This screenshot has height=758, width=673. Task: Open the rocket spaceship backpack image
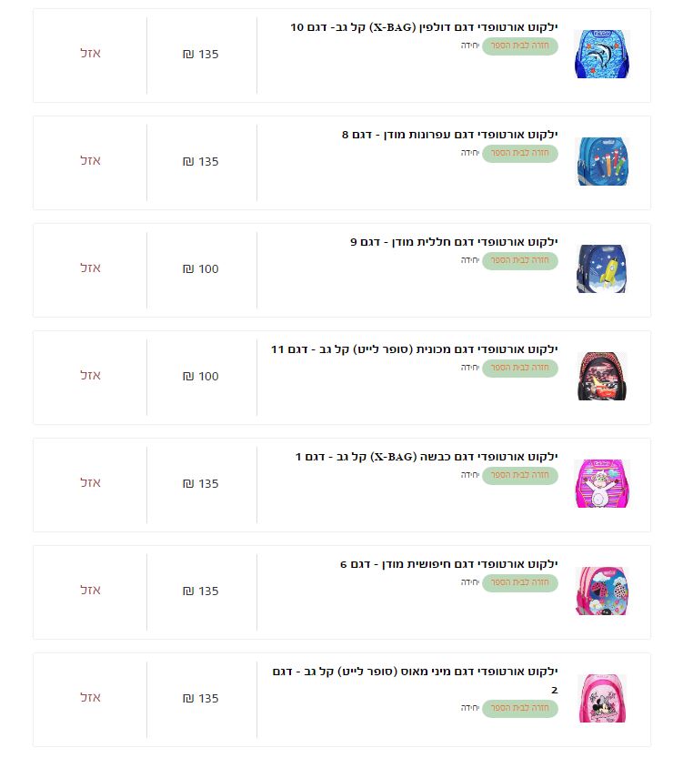click(x=602, y=268)
